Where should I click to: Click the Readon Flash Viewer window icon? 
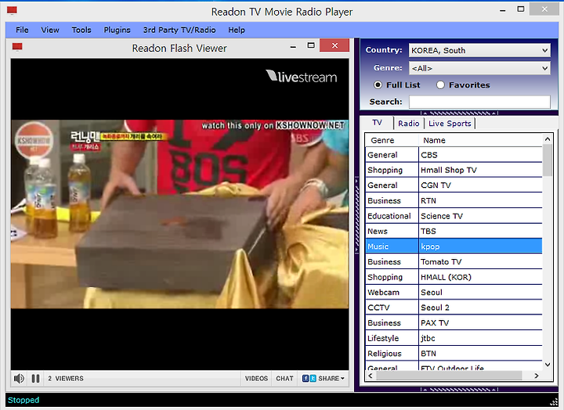click(x=17, y=47)
